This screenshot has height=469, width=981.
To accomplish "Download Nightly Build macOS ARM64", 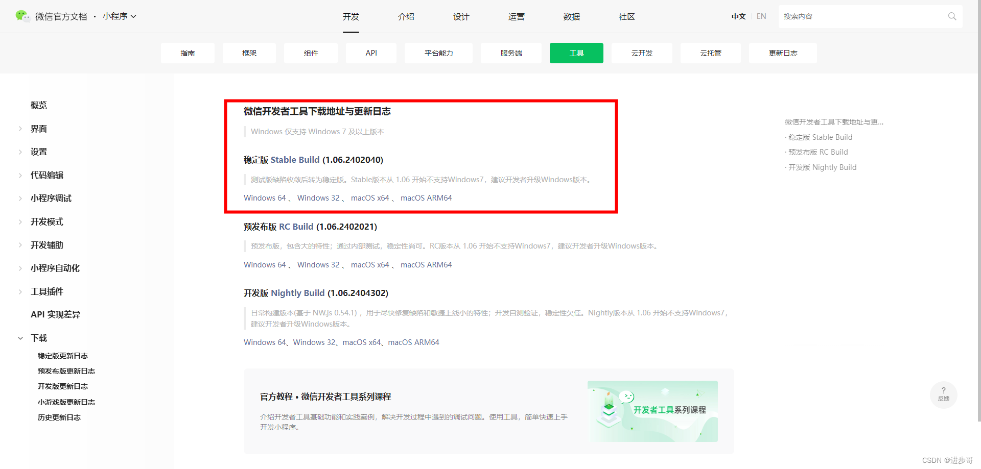I will [x=413, y=342].
